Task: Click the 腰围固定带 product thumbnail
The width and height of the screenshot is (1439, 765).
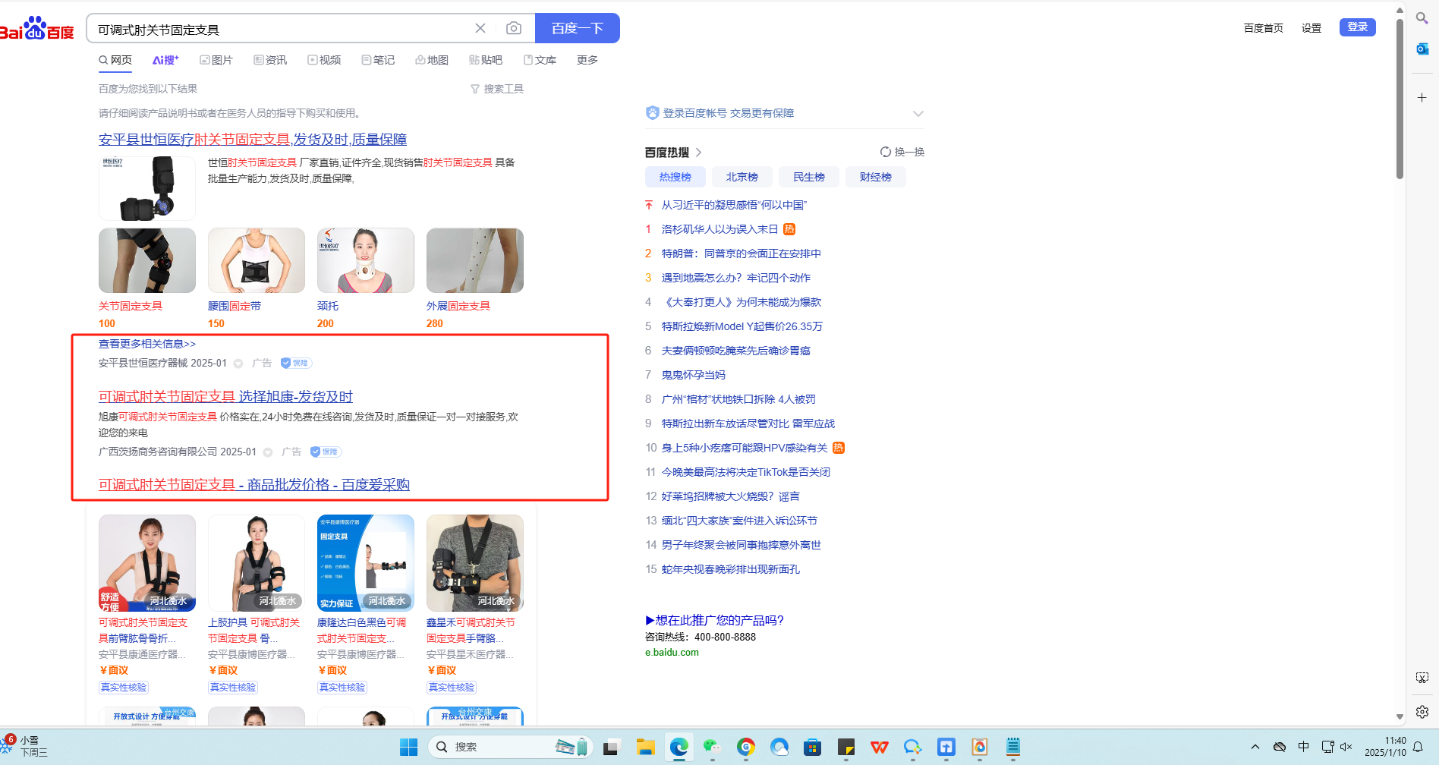Action: coord(257,260)
